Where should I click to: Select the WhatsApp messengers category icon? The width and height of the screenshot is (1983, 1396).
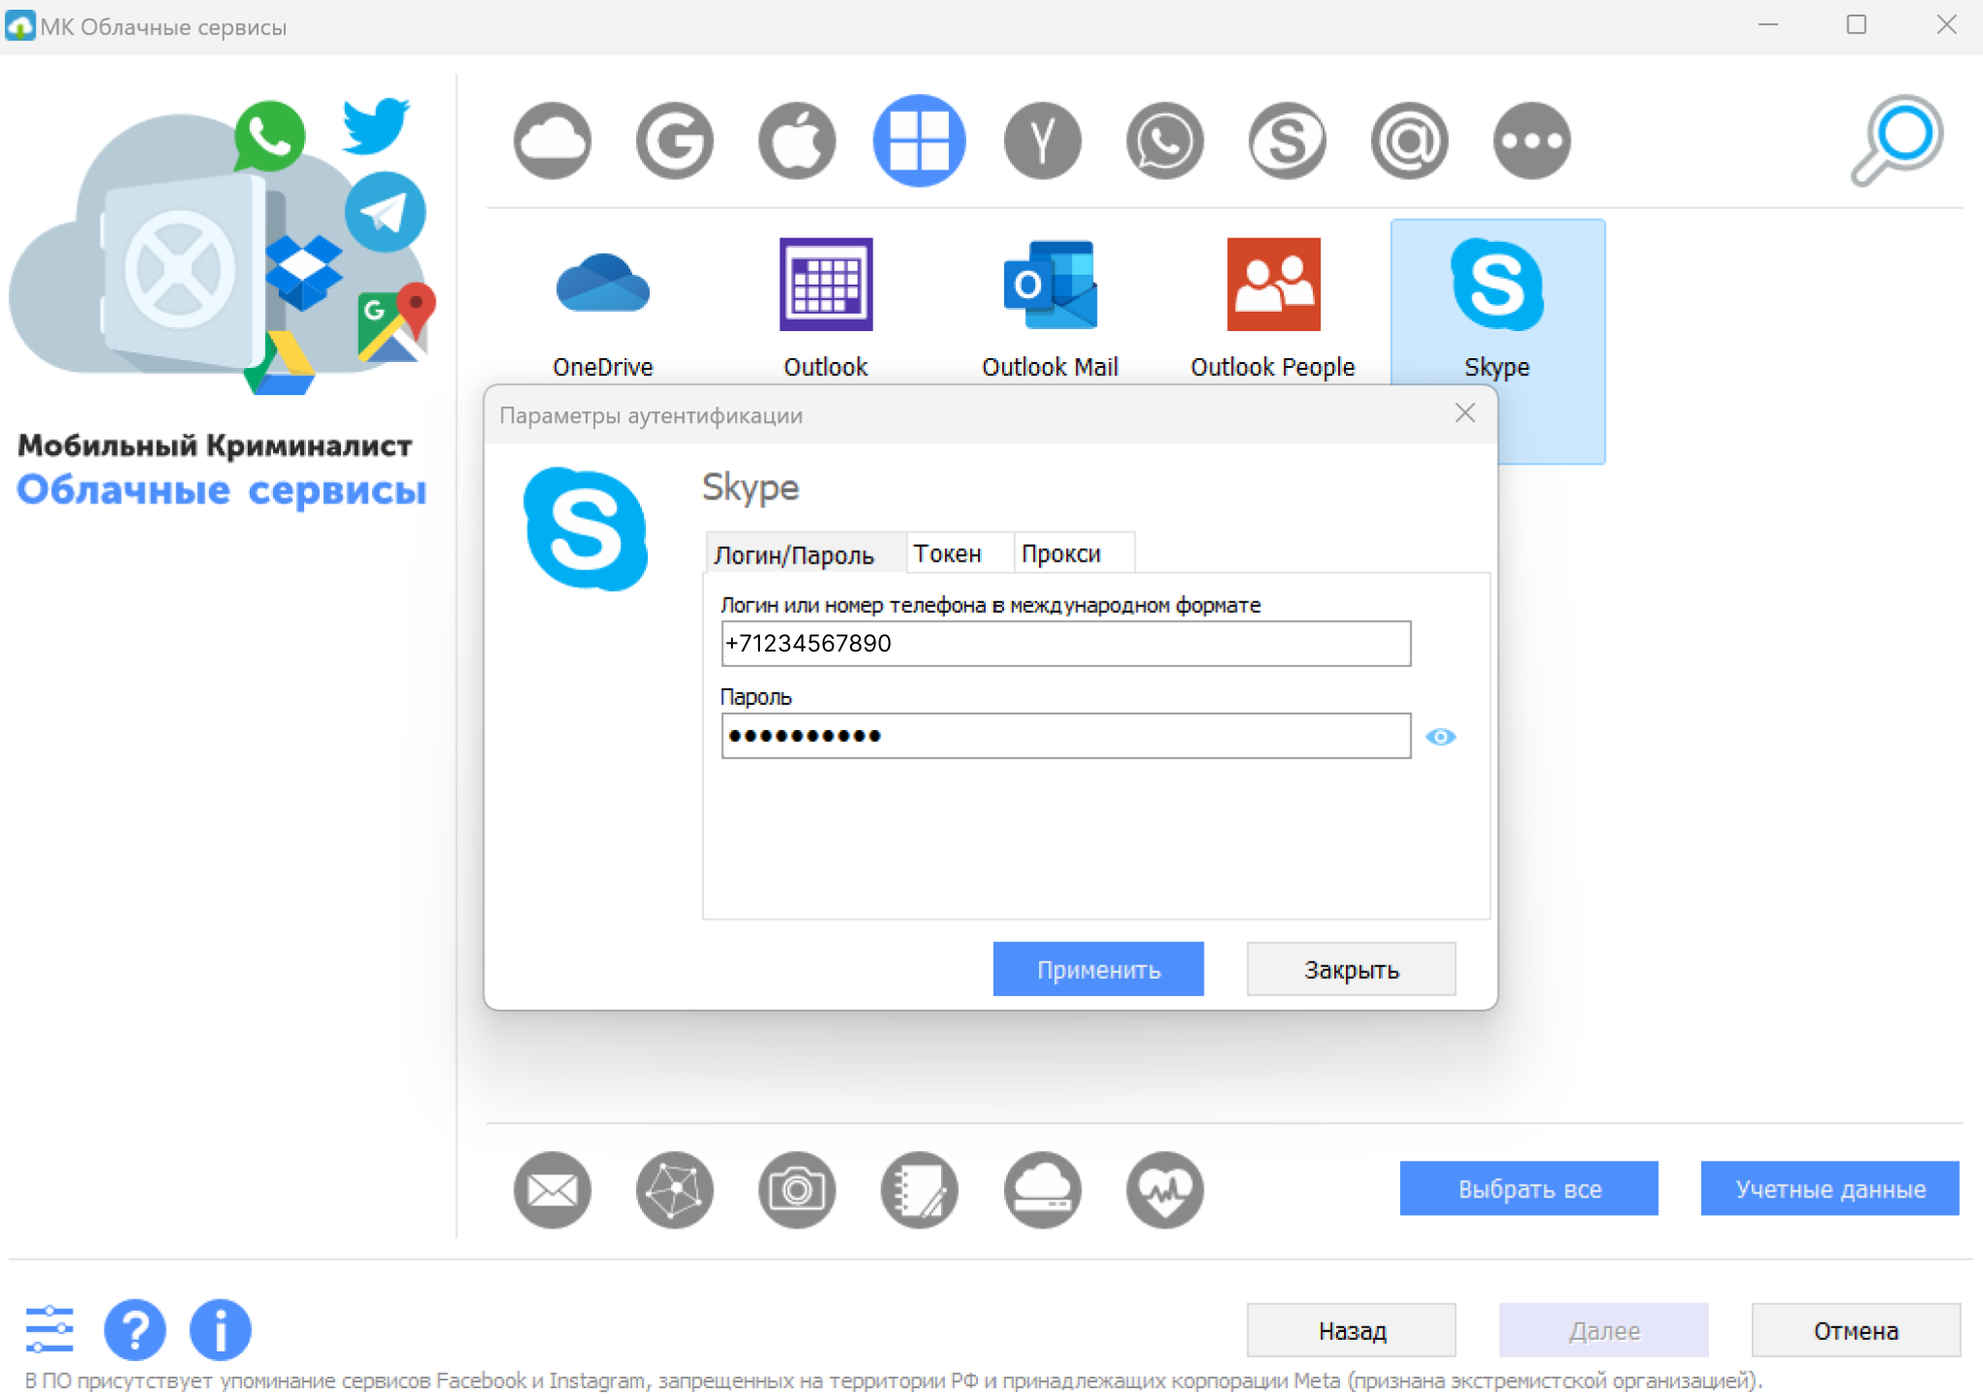coord(1165,141)
